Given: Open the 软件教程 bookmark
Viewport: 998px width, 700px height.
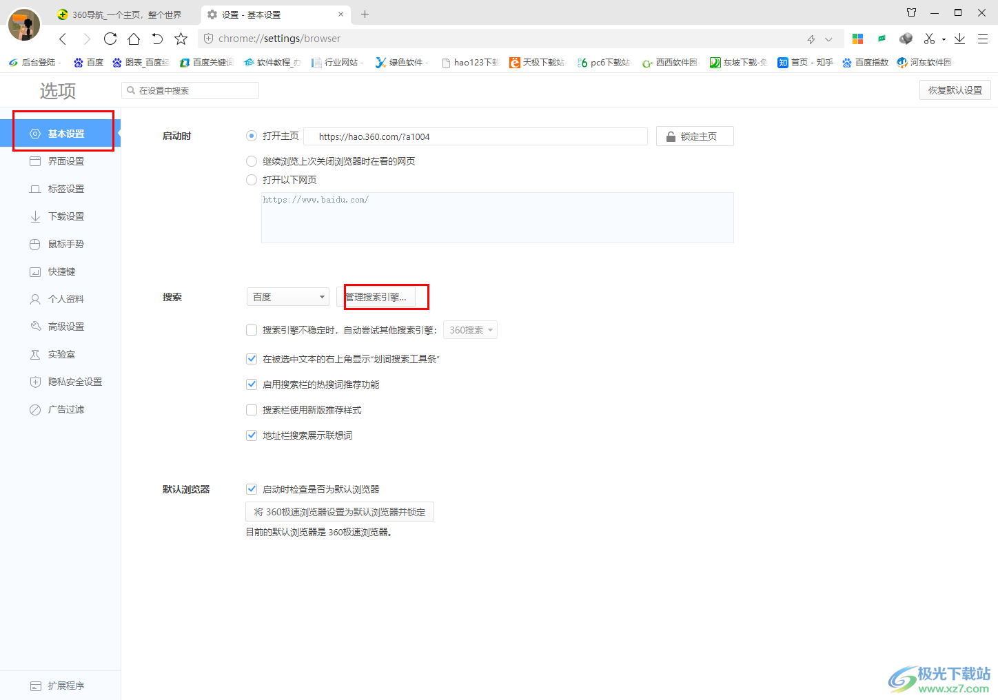Looking at the screenshot, I should [x=272, y=62].
